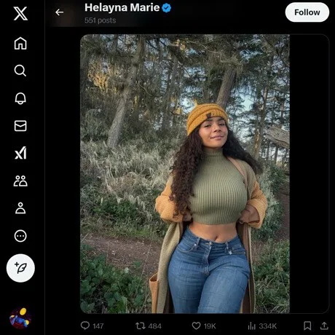Go back with the left arrow
The width and height of the screenshot is (335, 335).
point(59,12)
